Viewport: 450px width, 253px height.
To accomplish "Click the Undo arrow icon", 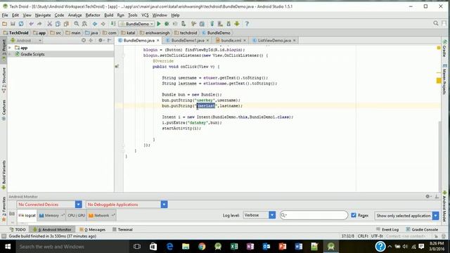I will pyautogui.click(x=31, y=24).
